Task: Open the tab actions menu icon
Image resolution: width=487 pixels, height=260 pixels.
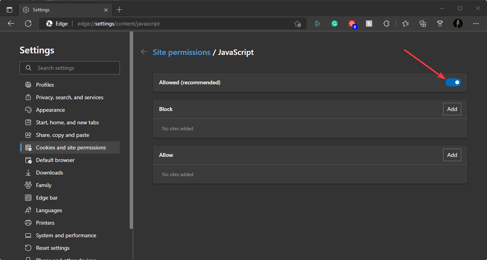Action: coord(9,9)
